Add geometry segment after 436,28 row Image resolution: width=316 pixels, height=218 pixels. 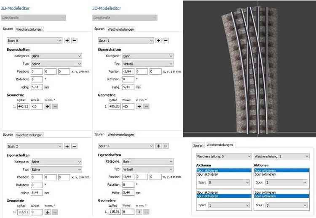(139, 107)
